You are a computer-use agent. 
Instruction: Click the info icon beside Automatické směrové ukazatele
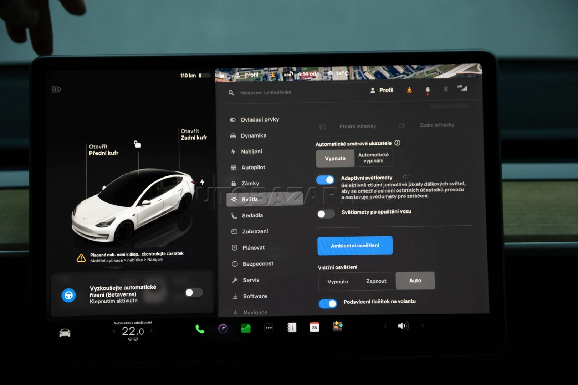(x=398, y=143)
